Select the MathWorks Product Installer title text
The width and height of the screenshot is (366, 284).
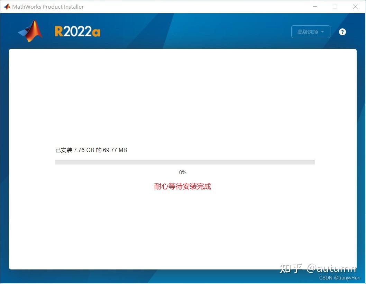[x=48, y=6]
